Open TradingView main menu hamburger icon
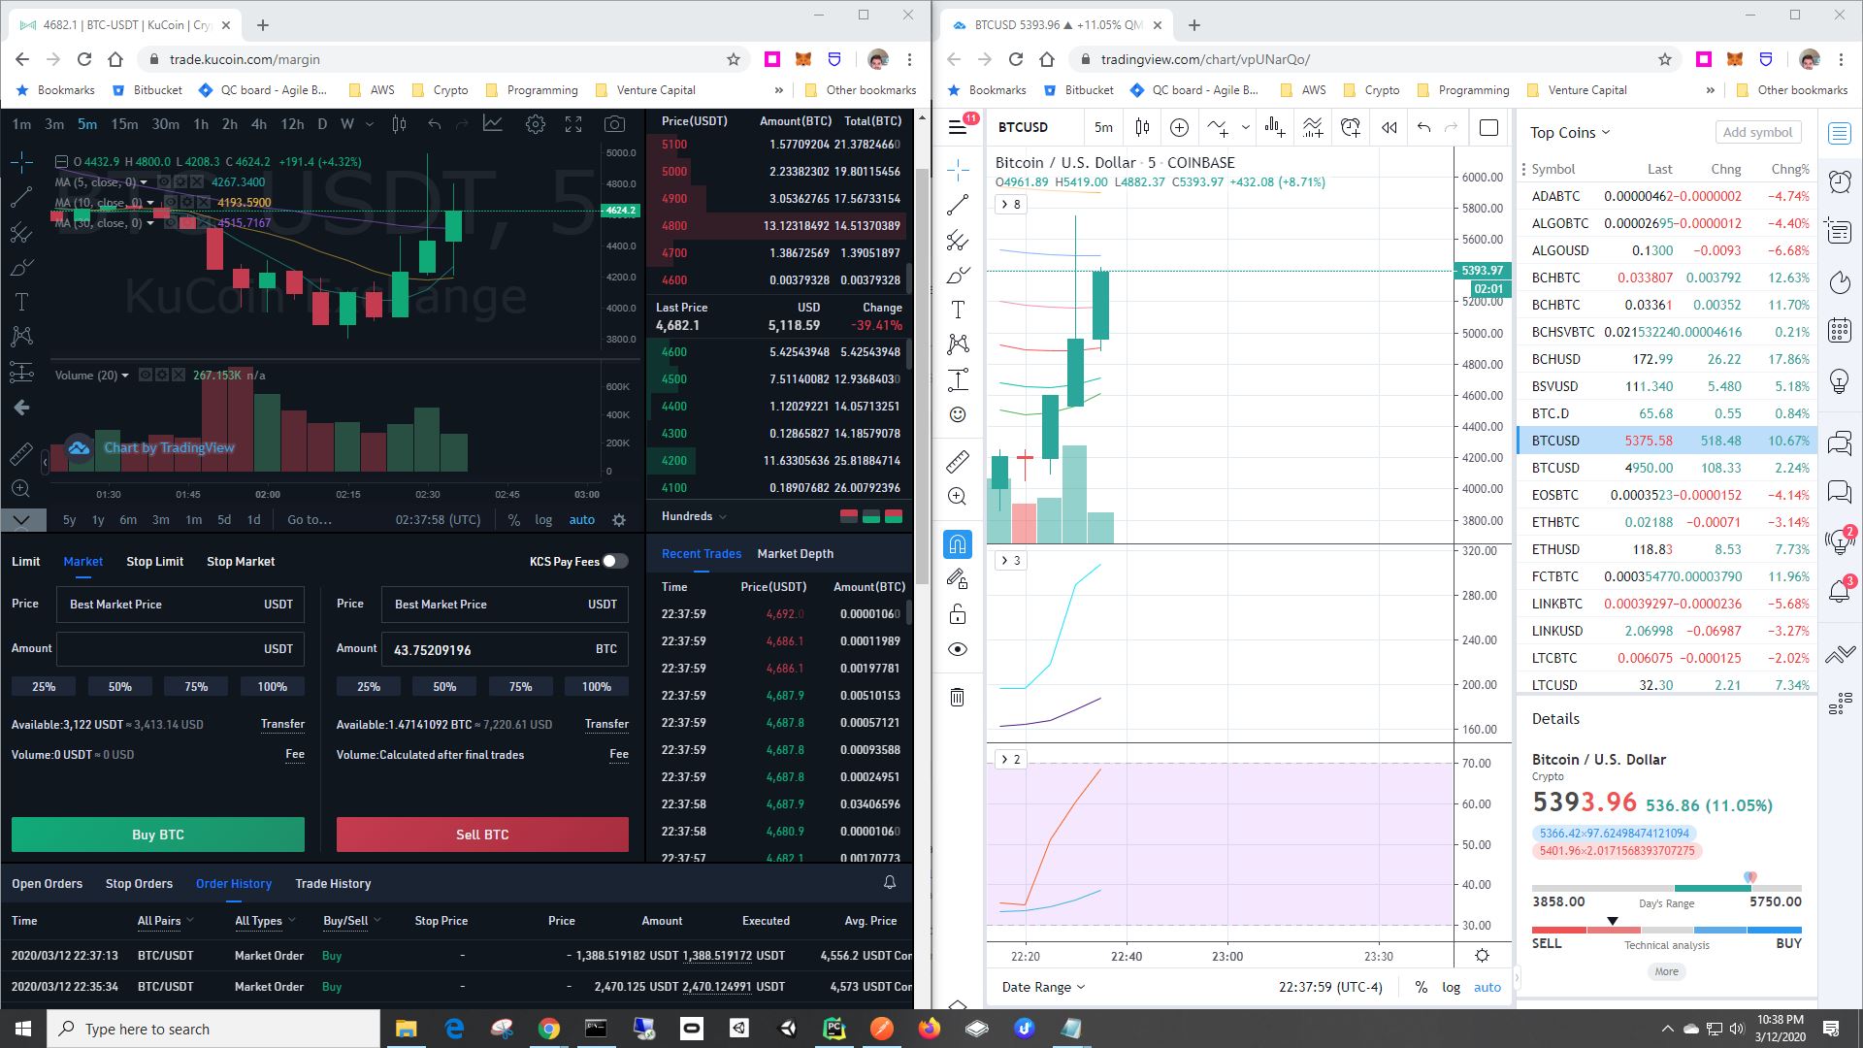This screenshot has width=1863, height=1048. coord(959,127)
